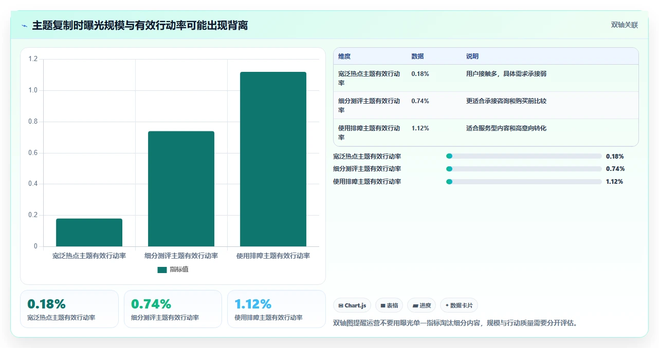Click the 双轴关联 label in header

[625, 25]
